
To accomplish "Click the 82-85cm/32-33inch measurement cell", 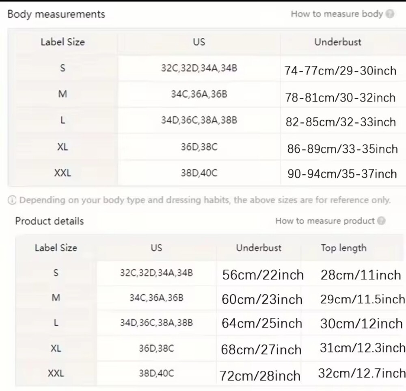I will click(x=340, y=122).
